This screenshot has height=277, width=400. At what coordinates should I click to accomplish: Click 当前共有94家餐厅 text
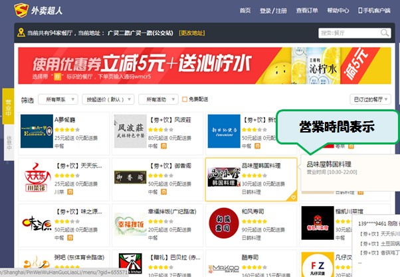(x=50, y=33)
